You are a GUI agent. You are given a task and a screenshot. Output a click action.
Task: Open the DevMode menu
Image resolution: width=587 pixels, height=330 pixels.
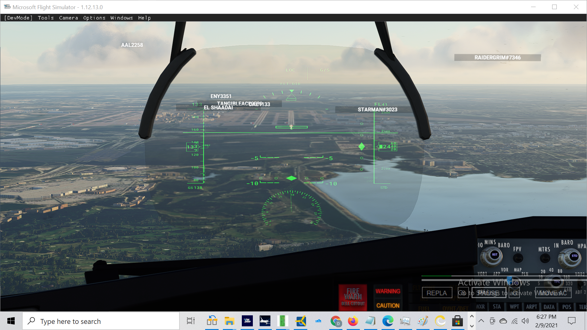coord(18,18)
